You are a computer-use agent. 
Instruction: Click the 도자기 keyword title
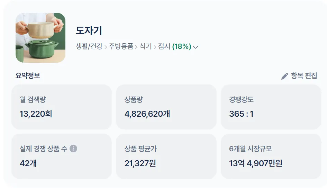coord(89,31)
